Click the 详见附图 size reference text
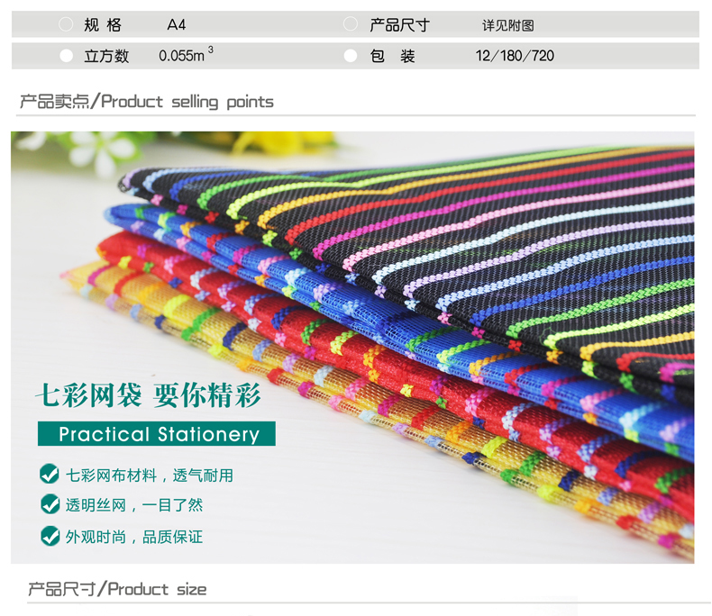712x616 pixels. pyautogui.click(x=508, y=25)
